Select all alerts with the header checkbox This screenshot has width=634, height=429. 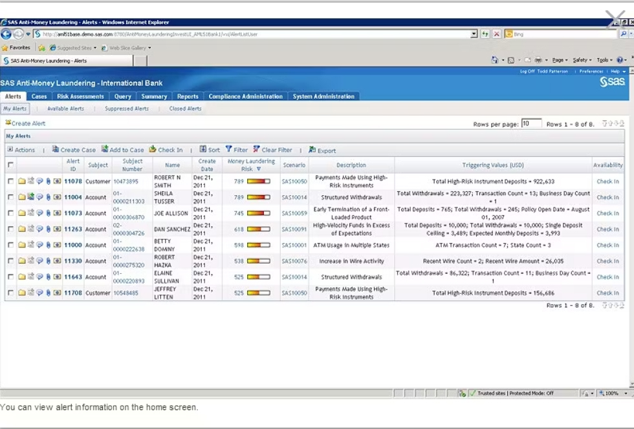pos(9,165)
